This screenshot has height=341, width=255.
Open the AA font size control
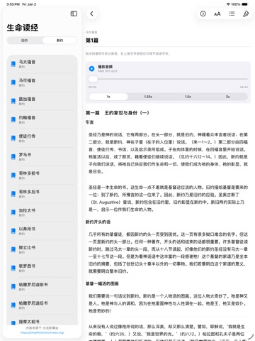coord(217,14)
